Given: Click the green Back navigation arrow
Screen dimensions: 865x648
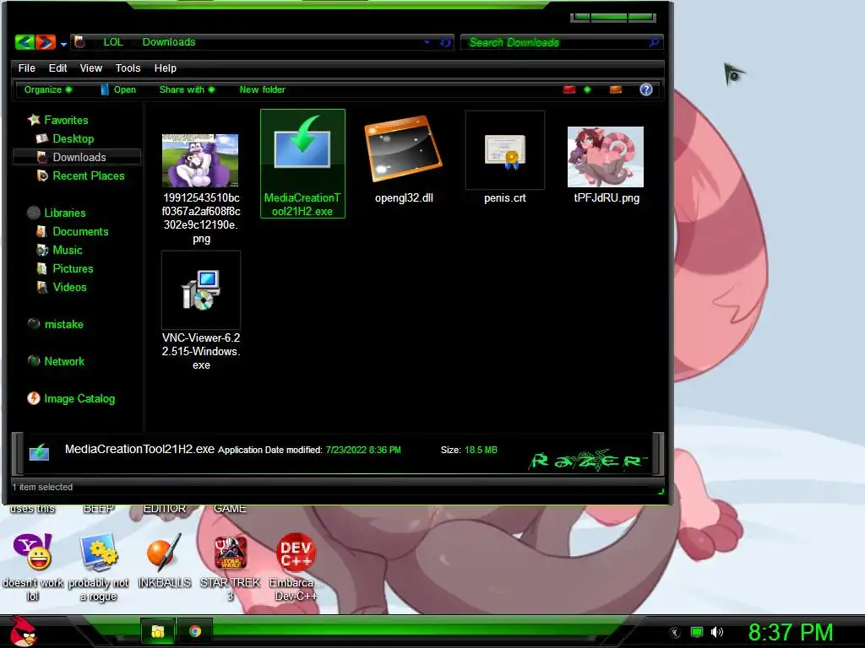Looking at the screenshot, I should pyautogui.click(x=24, y=42).
